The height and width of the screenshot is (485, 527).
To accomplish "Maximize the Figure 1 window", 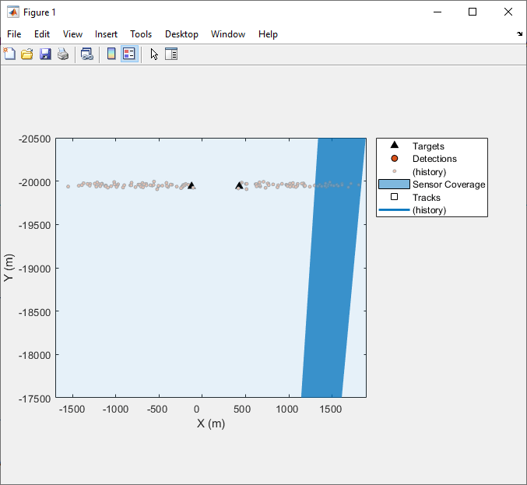I will [x=473, y=12].
